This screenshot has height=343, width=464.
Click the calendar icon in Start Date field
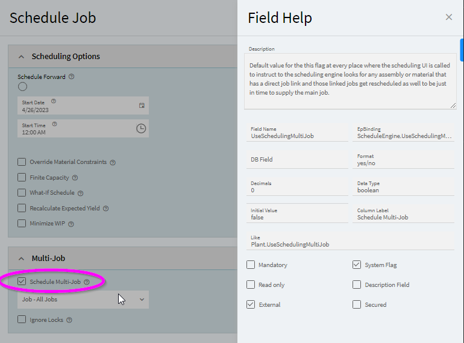142,105
